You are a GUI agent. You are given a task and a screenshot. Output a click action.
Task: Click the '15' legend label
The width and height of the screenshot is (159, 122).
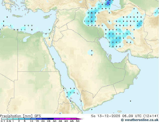[37, 121]
